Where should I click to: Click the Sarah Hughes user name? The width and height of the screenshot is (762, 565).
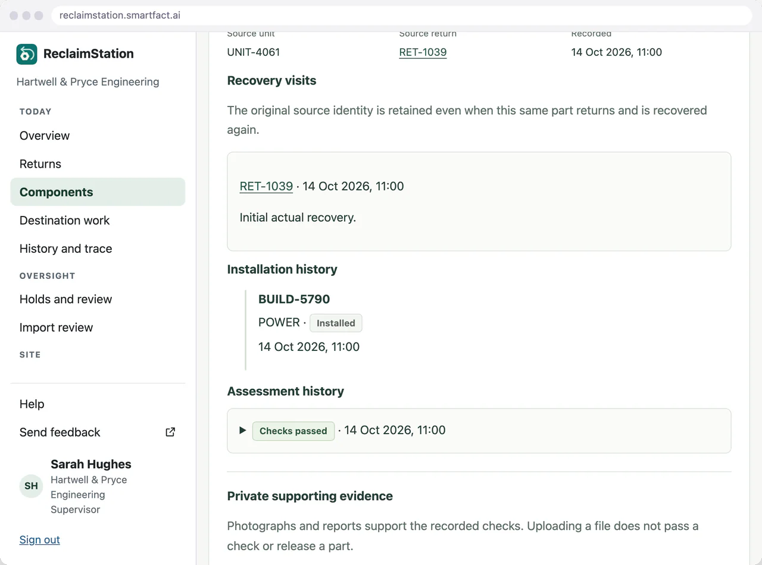coord(91,464)
